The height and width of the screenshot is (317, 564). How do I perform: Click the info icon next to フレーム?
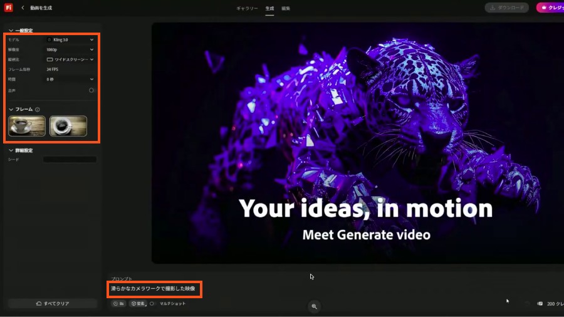click(x=38, y=110)
